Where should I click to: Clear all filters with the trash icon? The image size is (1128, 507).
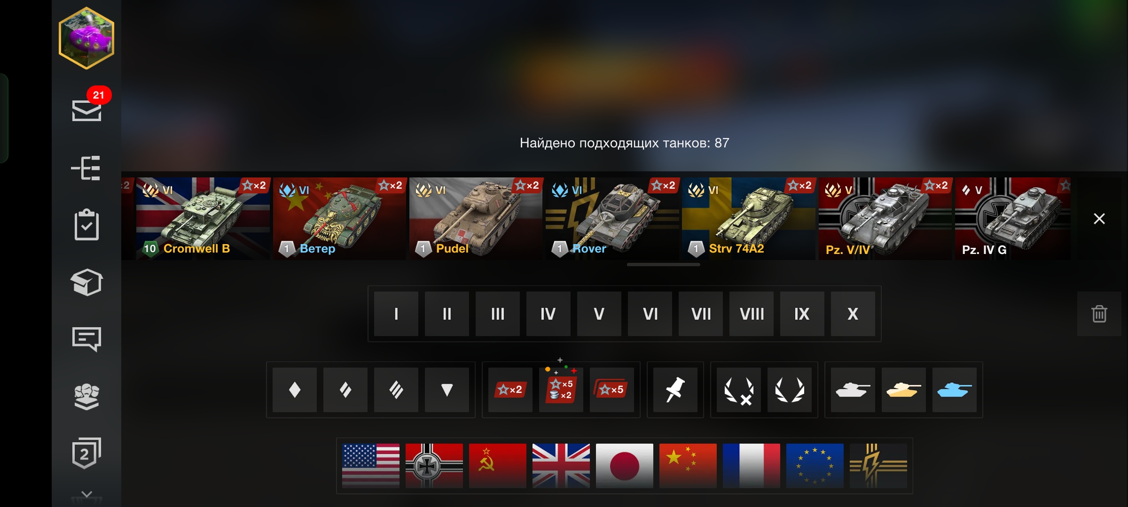(x=1099, y=314)
